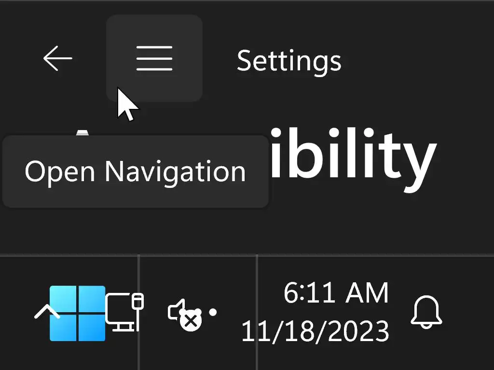
Task: Go back using the Settings back arrow
Action: click(57, 59)
